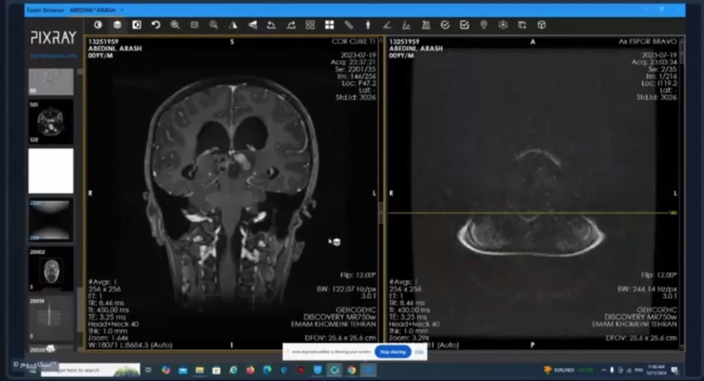Select the window/level contrast tool
The image size is (704, 381).
pos(98,25)
